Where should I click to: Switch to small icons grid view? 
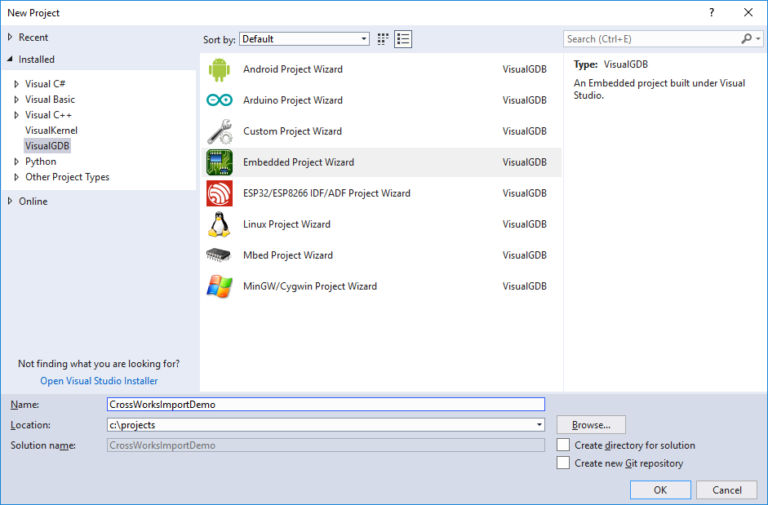(x=383, y=39)
